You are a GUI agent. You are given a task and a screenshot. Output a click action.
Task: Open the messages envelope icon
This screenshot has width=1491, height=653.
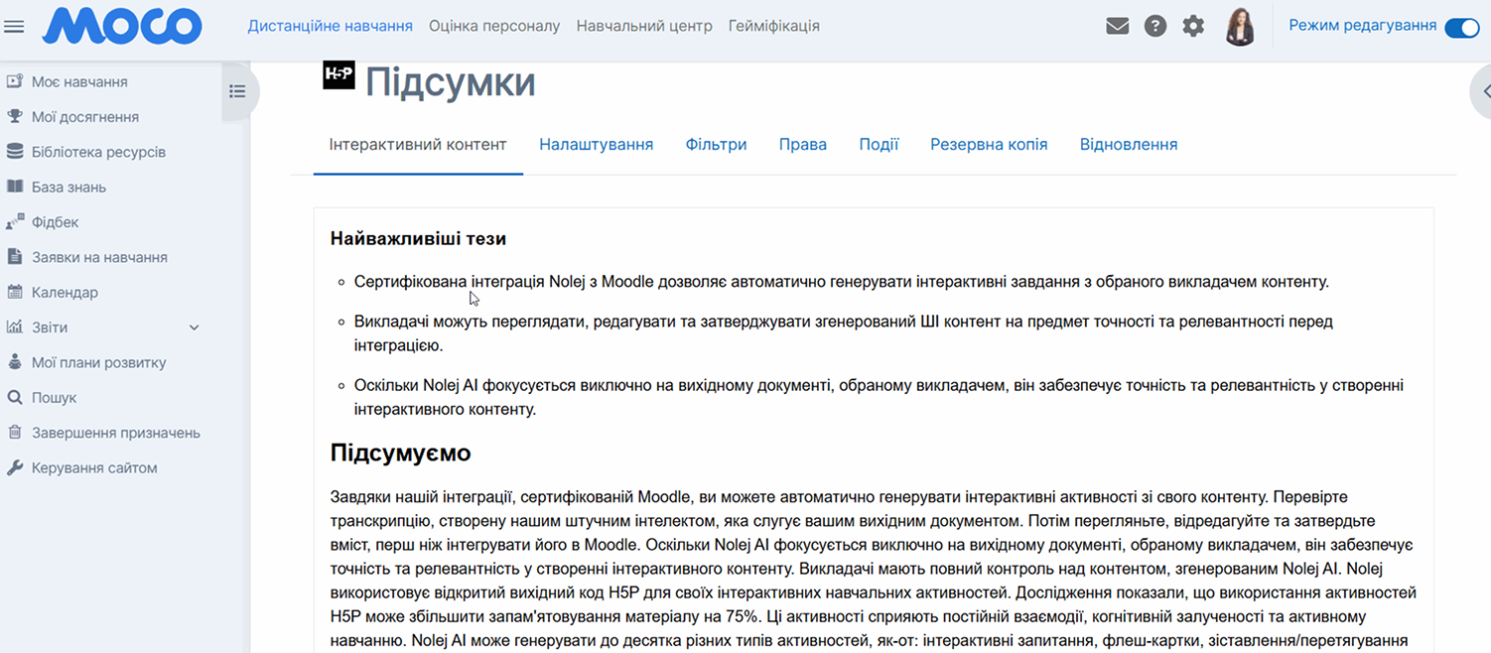point(1117,27)
